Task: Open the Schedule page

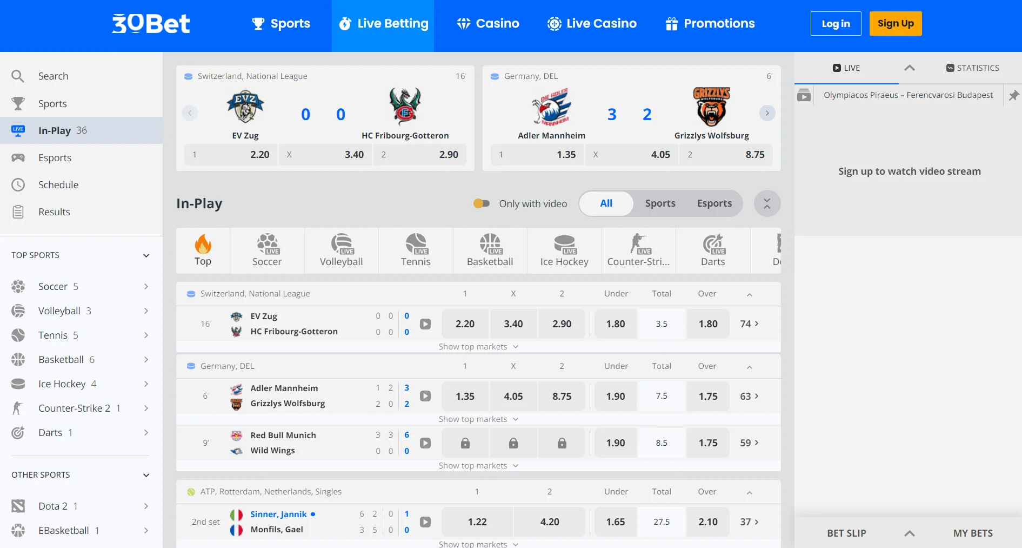Action: (81, 184)
